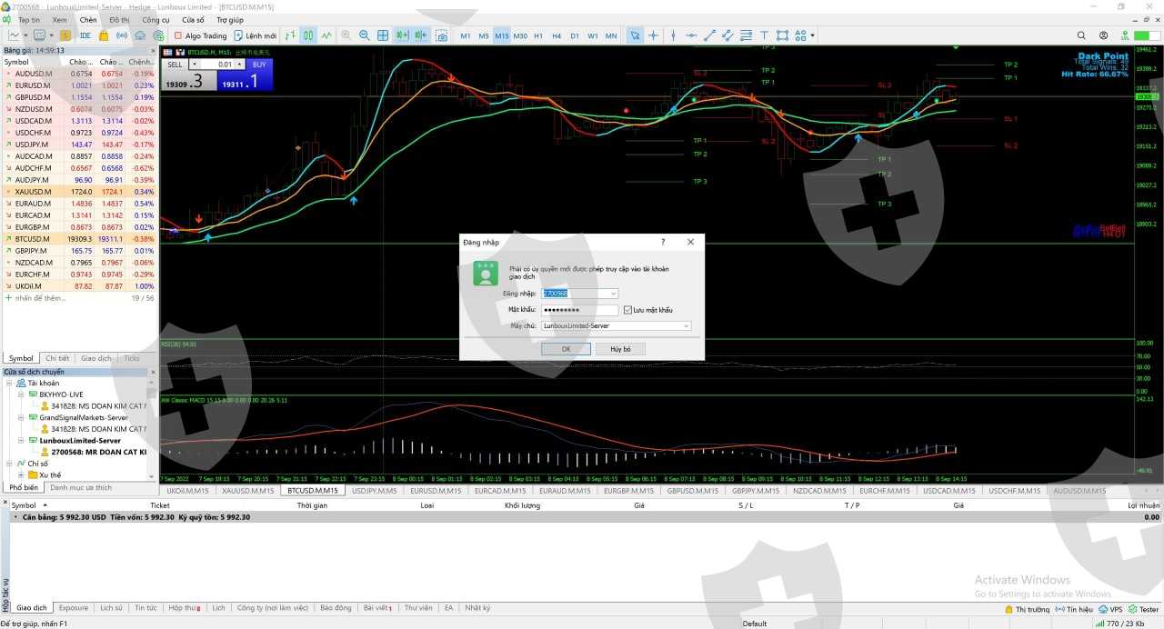
Task: Click the zoom out magnifier icon
Action: click(x=364, y=35)
